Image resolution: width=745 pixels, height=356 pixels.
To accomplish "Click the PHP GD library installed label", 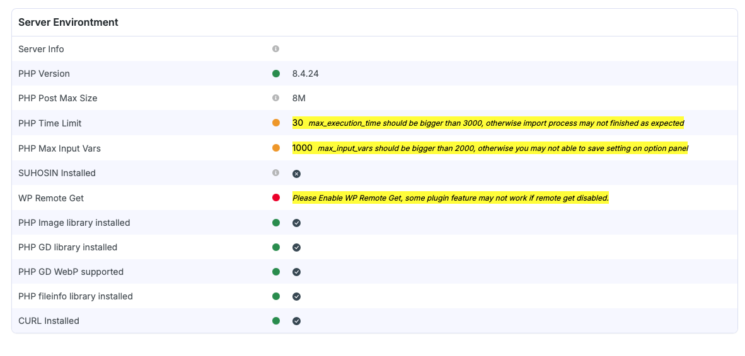I will coord(67,247).
